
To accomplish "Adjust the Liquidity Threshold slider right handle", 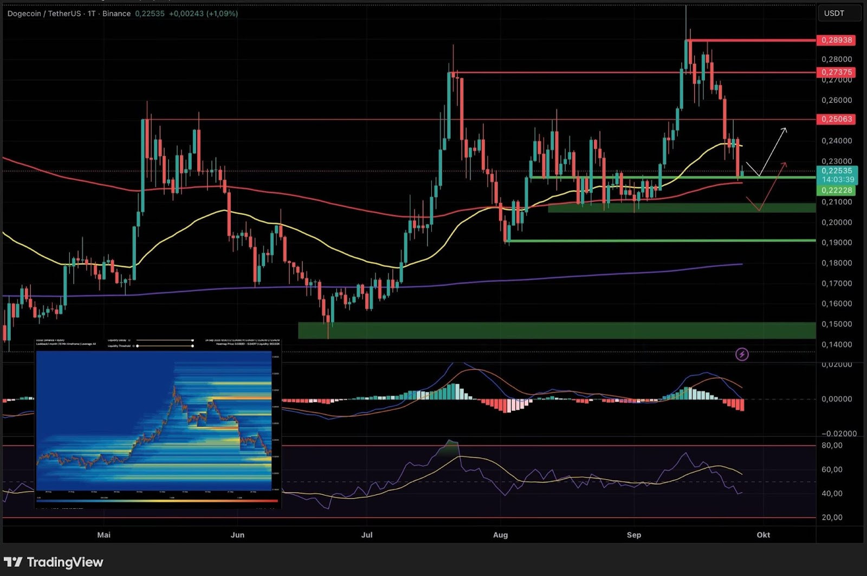I will pos(192,346).
